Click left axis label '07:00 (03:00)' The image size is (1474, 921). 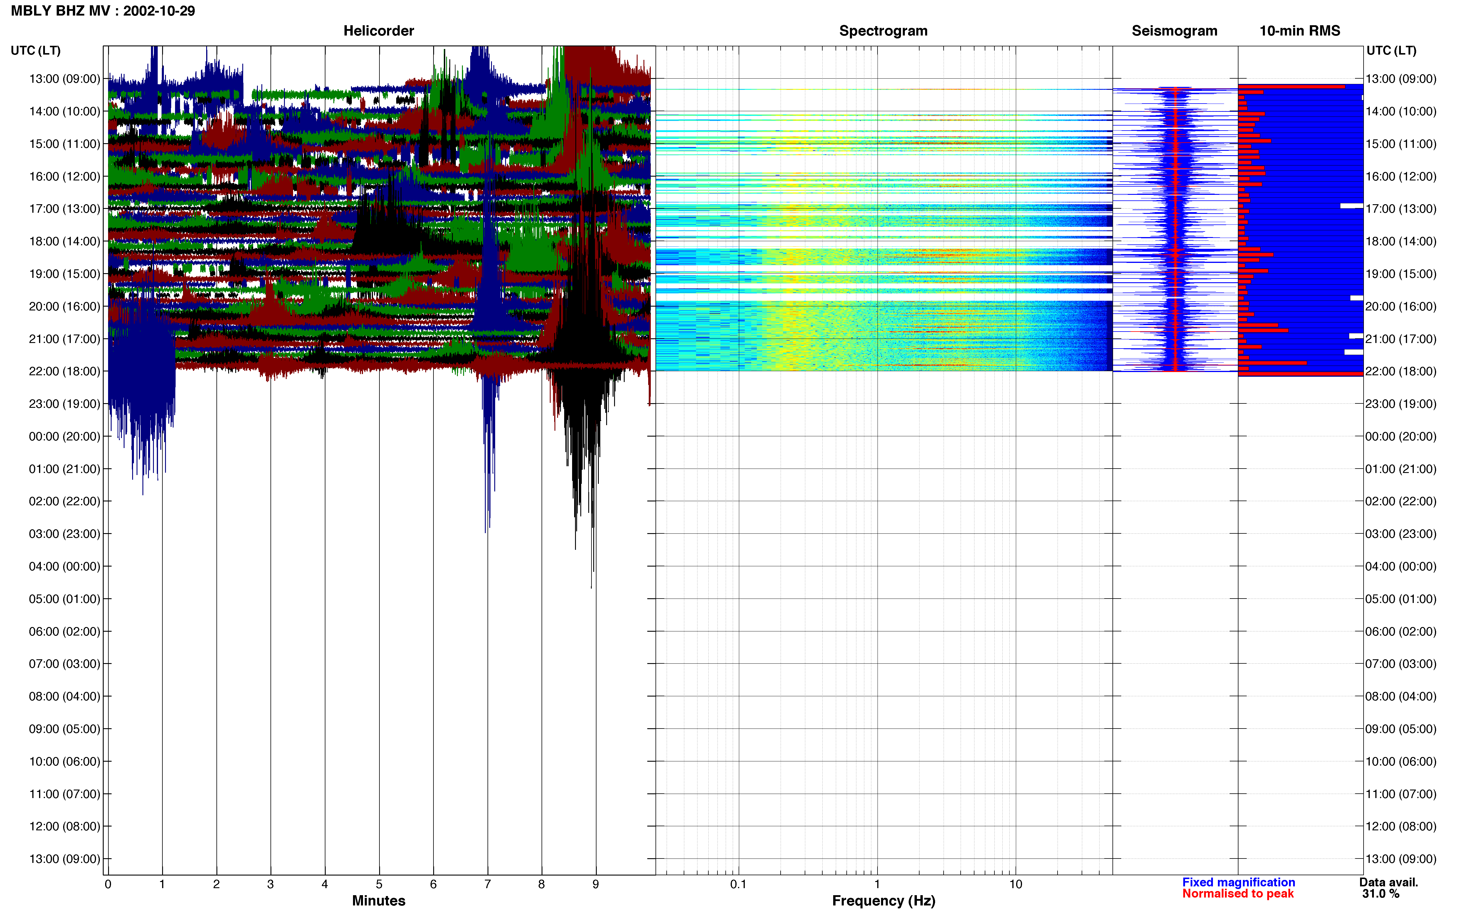[x=65, y=664]
